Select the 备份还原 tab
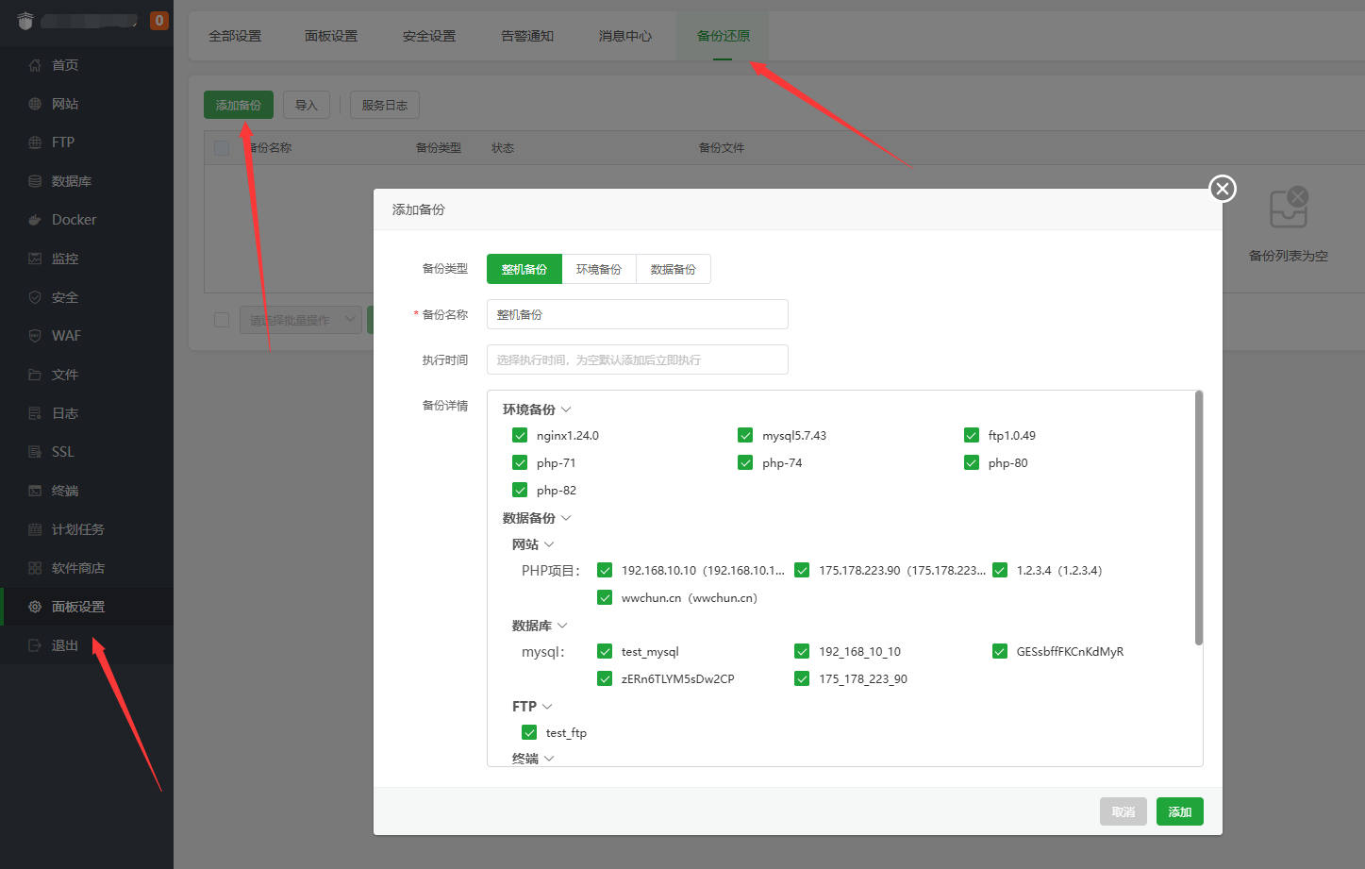 click(x=724, y=36)
